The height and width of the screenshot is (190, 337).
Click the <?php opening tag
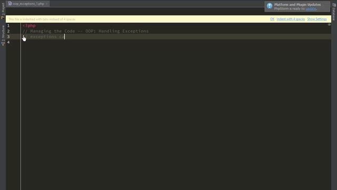pos(29,26)
